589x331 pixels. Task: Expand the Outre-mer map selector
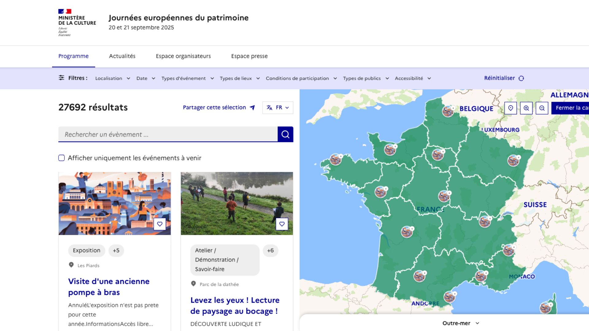[x=461, y=323]
